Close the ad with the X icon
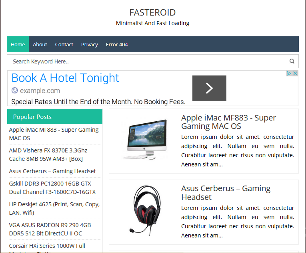306x253 pixels. tap(295, 73)
